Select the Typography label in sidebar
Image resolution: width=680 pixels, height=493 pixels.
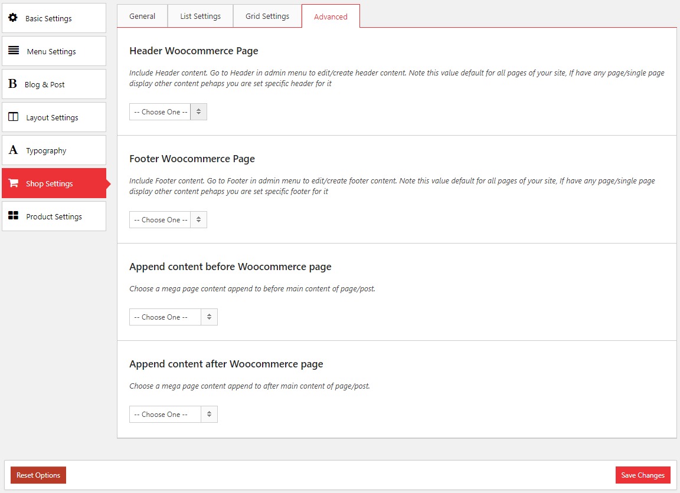pyautogui.click(x=46, y=151)
